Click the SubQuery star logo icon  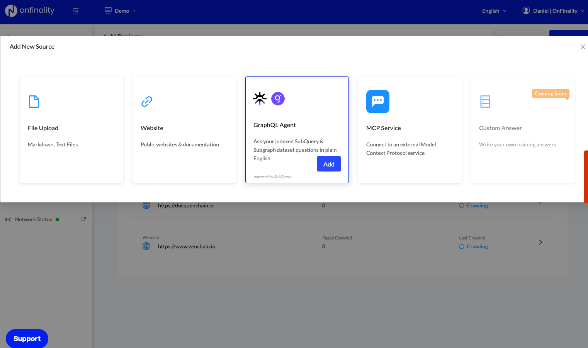[x=260, y=98]
